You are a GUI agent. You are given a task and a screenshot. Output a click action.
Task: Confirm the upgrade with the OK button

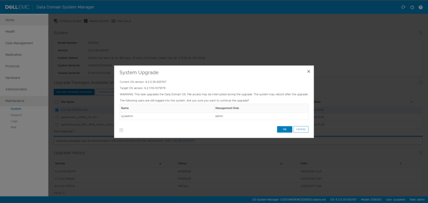[284, 129]
